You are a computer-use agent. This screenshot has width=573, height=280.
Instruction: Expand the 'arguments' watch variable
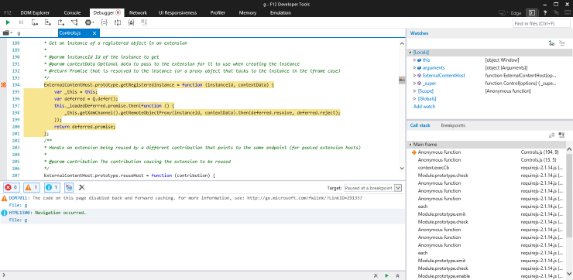(x=414, y=67)
